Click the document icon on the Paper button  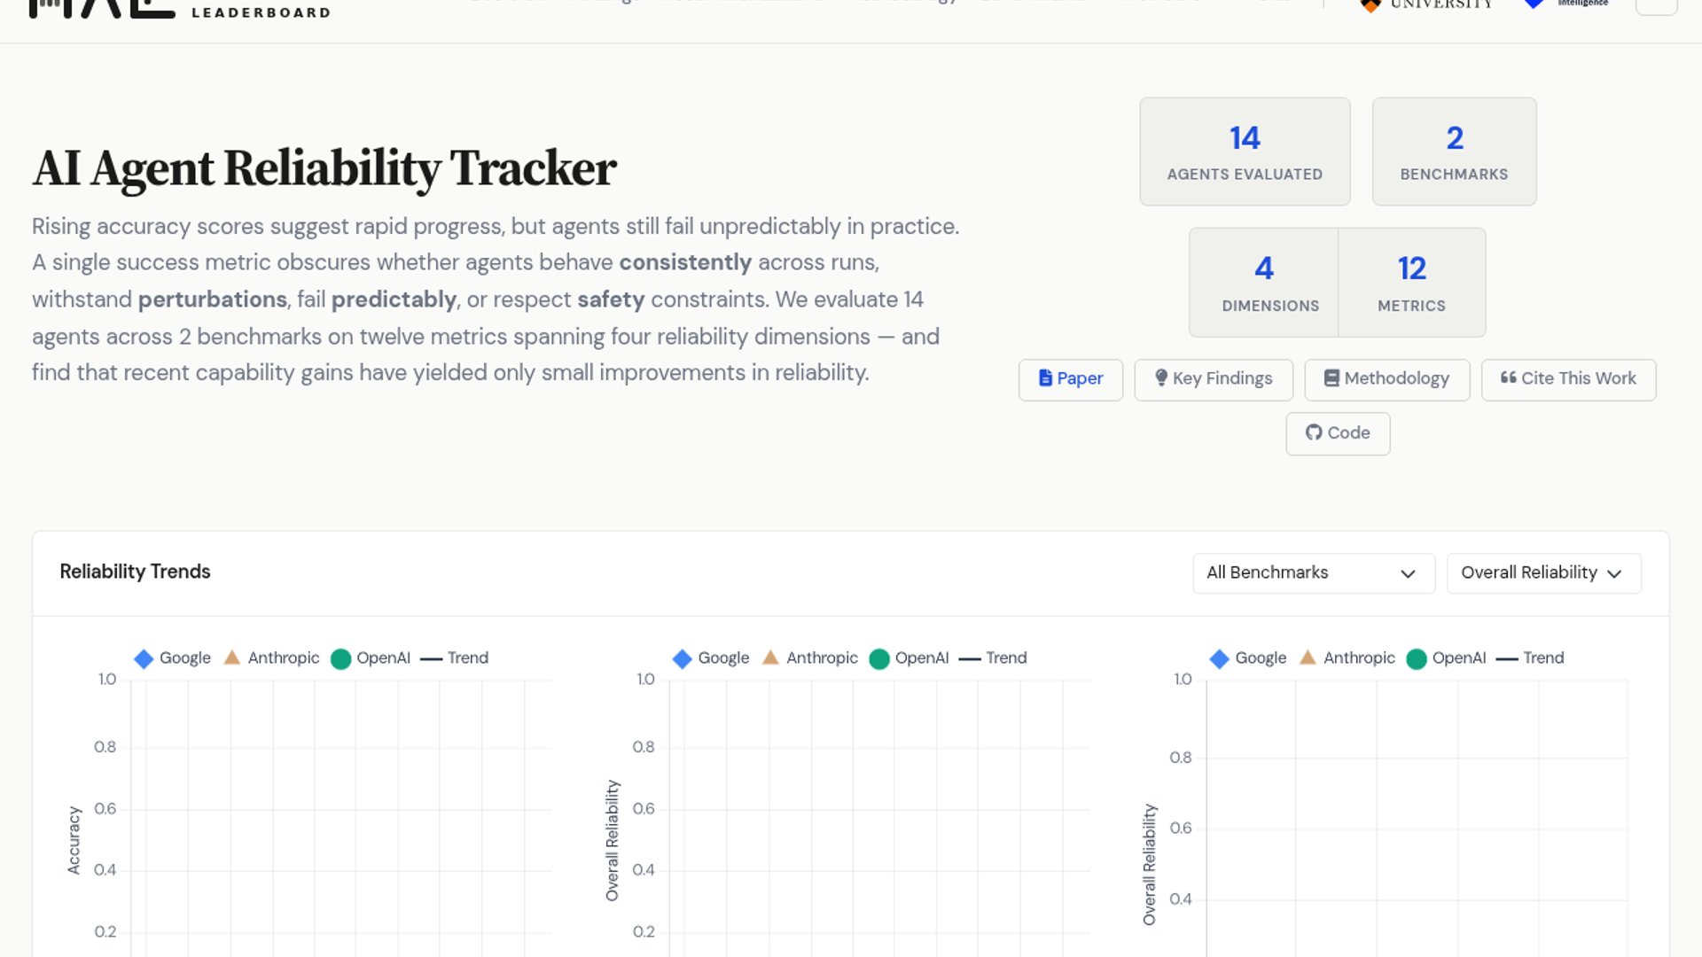coord(1045,378)
